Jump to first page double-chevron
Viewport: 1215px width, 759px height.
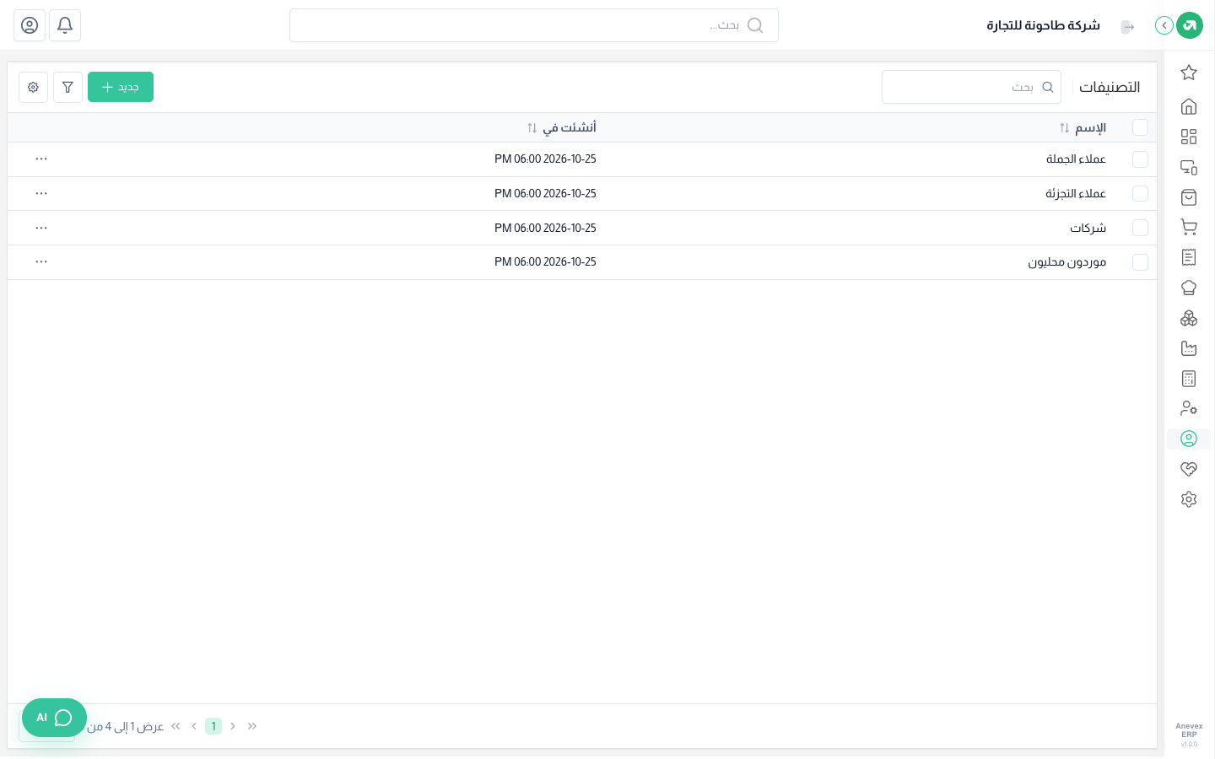click(x=252, y=726)
